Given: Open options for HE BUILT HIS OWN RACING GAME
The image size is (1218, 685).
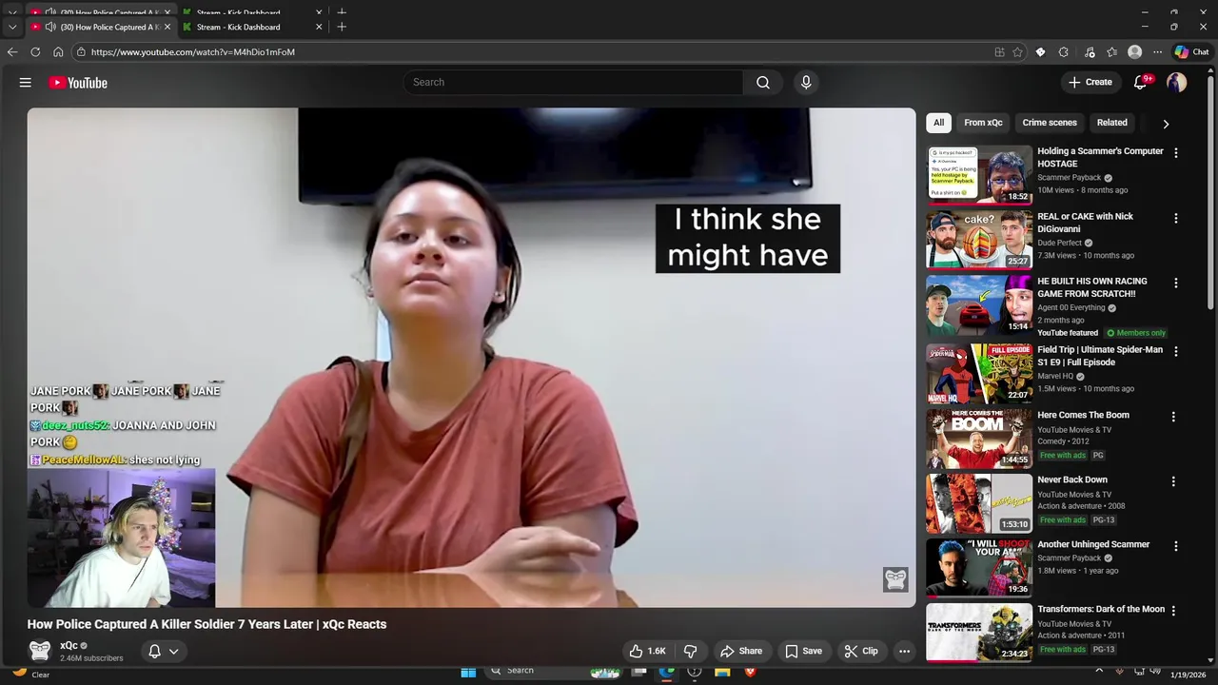Looking at the screenshot, I should (x=1175, y=283).
